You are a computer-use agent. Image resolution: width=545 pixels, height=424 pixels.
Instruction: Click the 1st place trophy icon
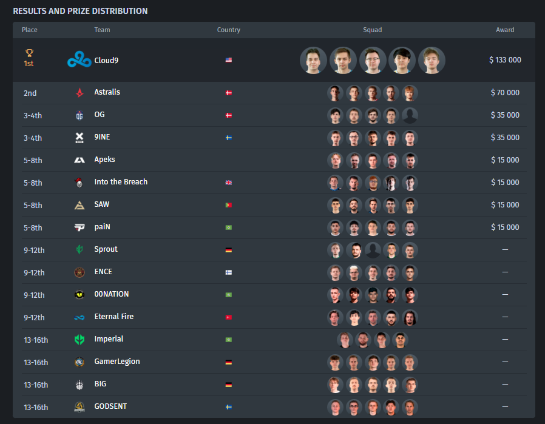(30, 53)
